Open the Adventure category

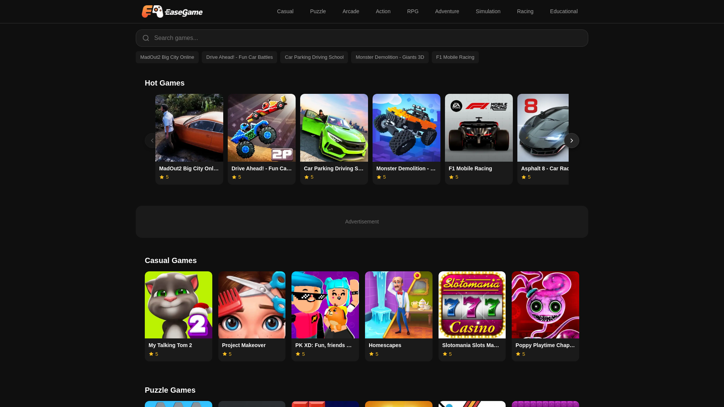tap(447, 11)
